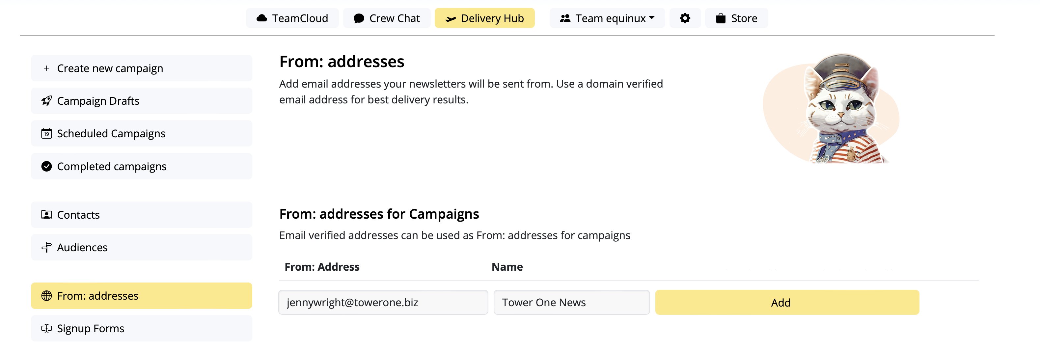Image resolution: width=1040 pixels, height=352 pixels.
Task: Click the TeamCloud cloud icon
Action: [x=261, y=18]
